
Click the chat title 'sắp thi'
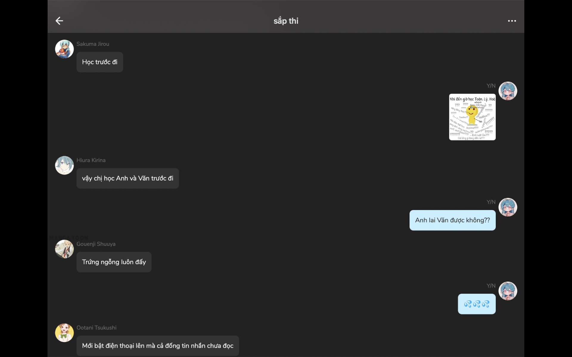tap(286, 21)
